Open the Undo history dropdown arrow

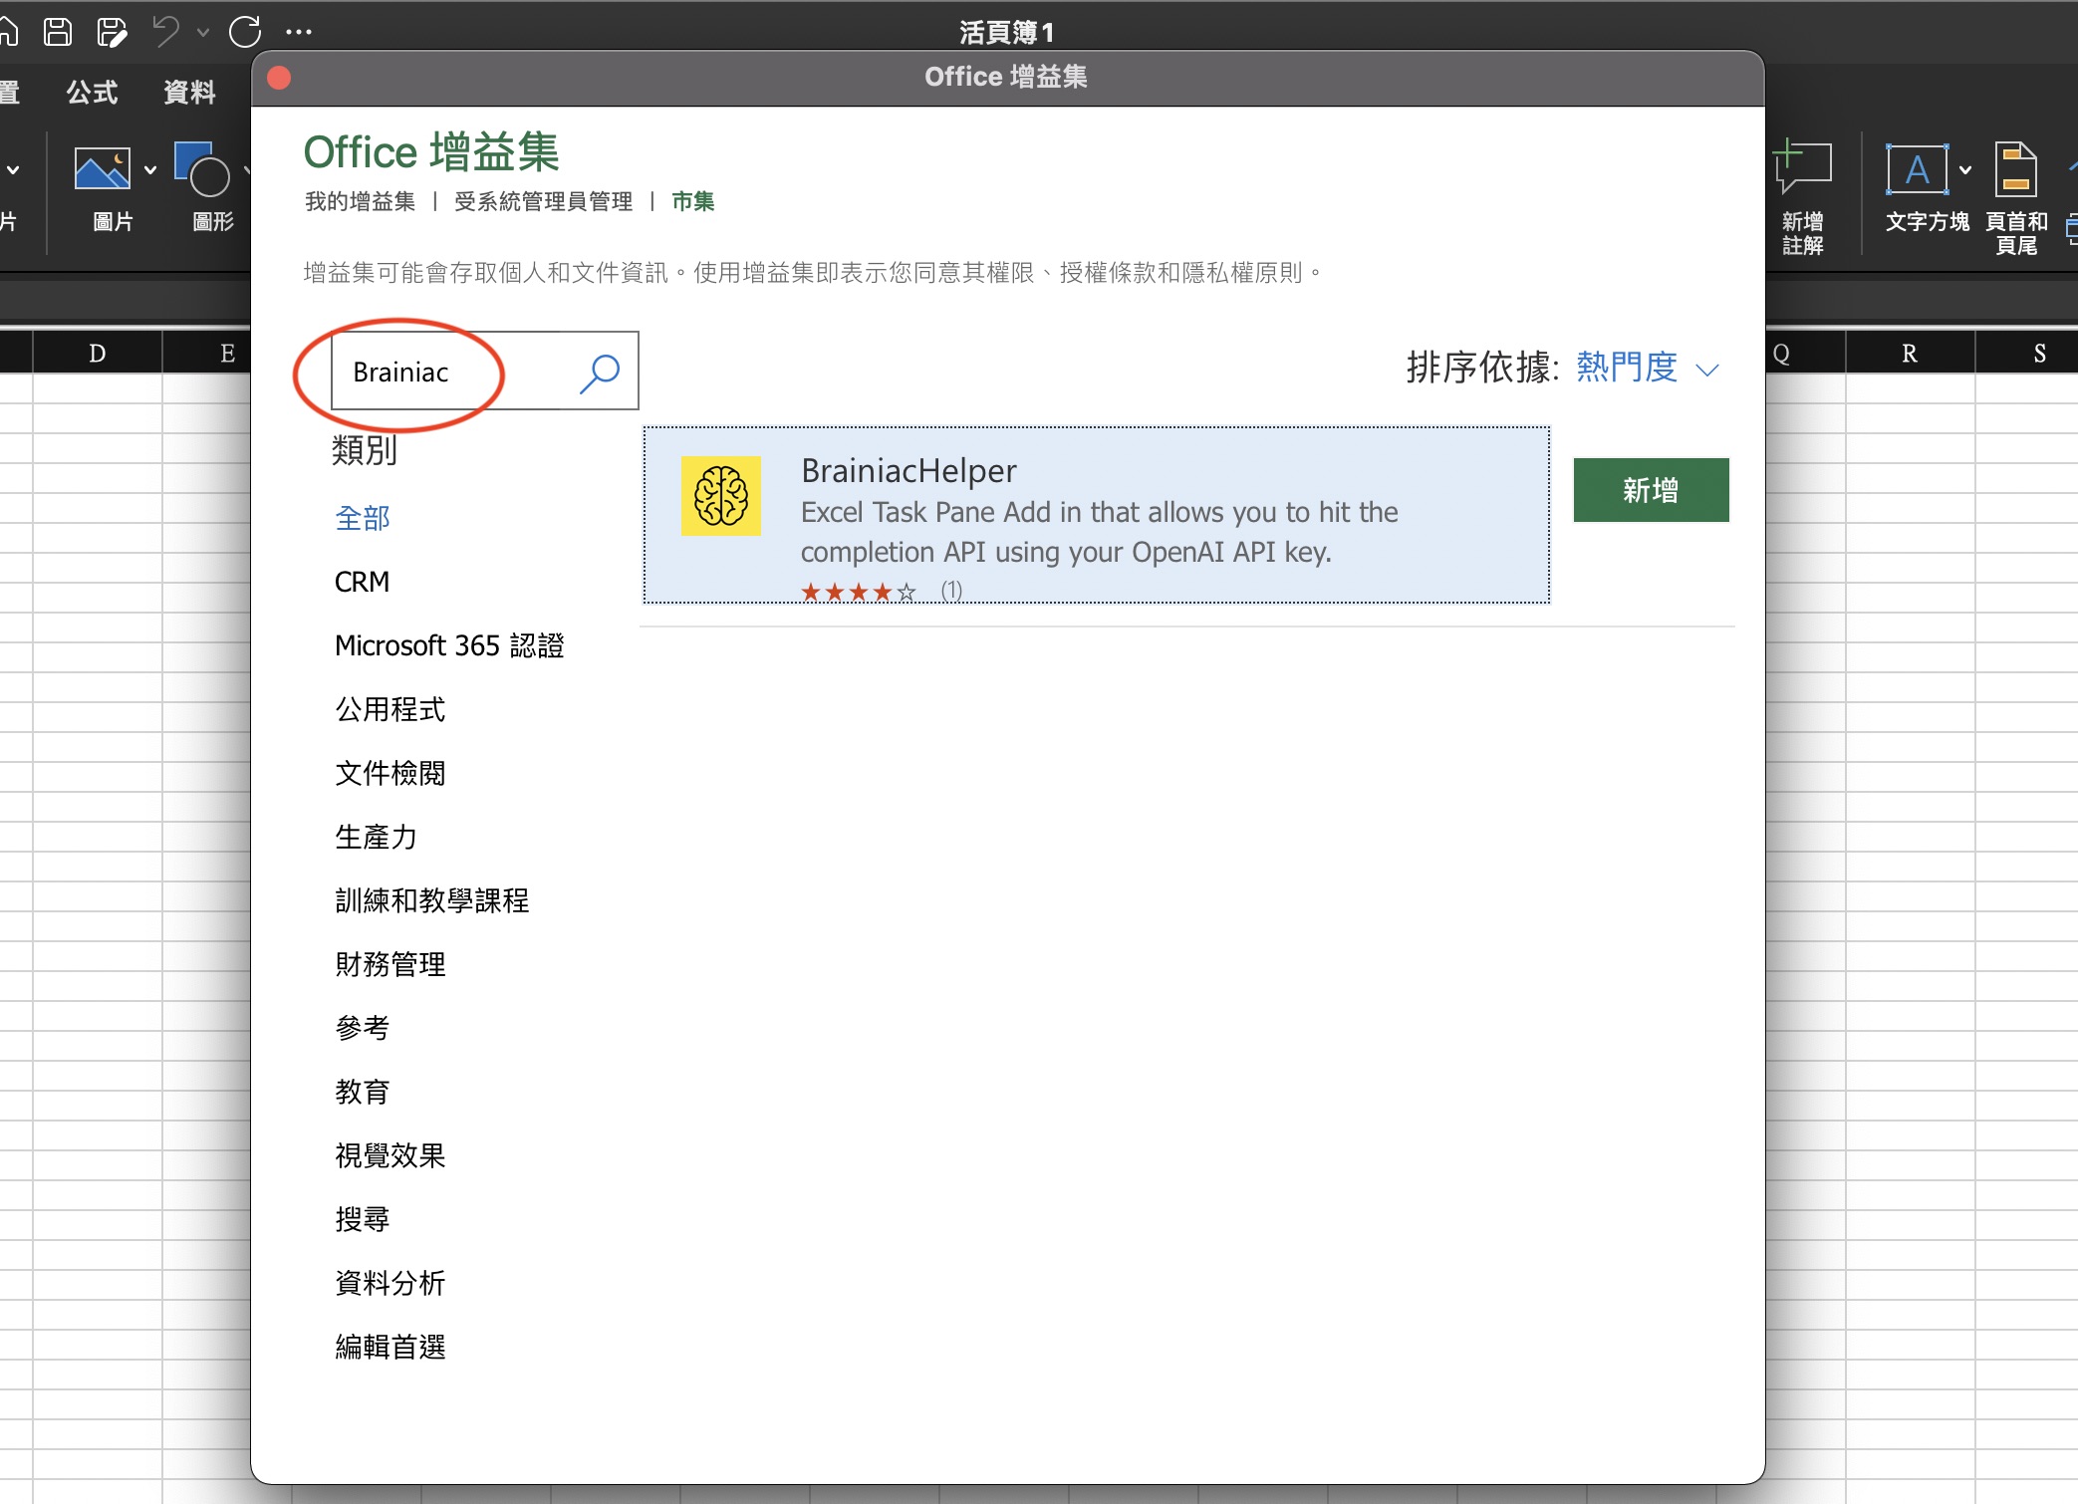click(x=203, y=33)
